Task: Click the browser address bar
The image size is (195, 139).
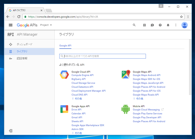Action: [103, 17]
